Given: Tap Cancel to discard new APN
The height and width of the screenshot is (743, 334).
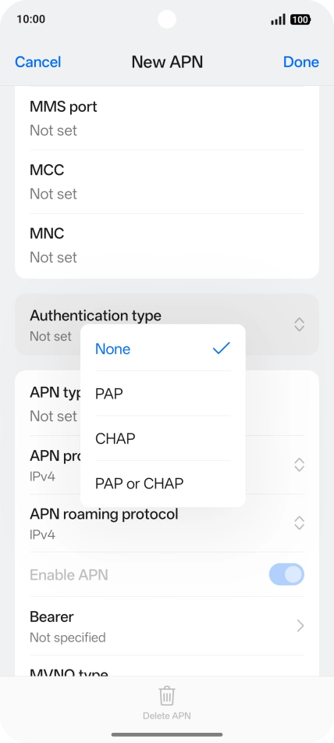Looking at the screenshot, I should tap(37, 62).
